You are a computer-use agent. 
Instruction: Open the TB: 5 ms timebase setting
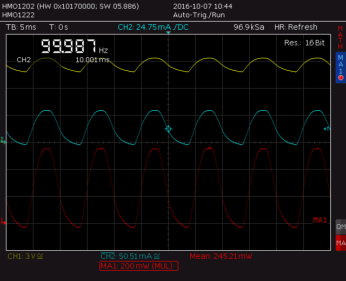[x=21, y=27]
